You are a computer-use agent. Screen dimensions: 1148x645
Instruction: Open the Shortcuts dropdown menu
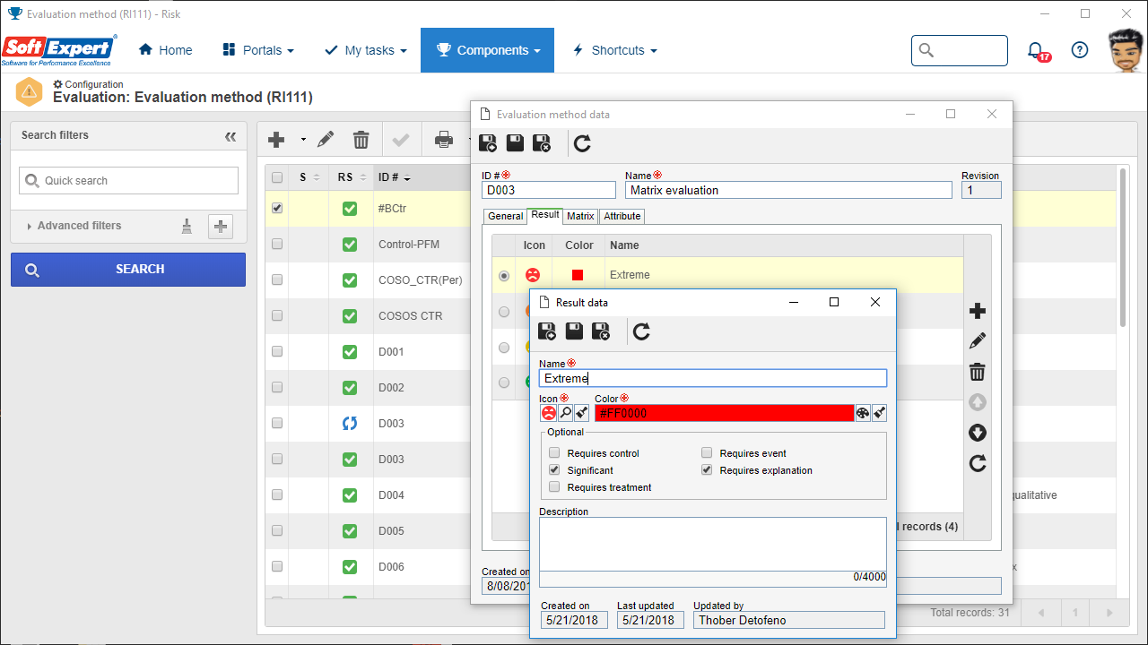pos(615,50)
